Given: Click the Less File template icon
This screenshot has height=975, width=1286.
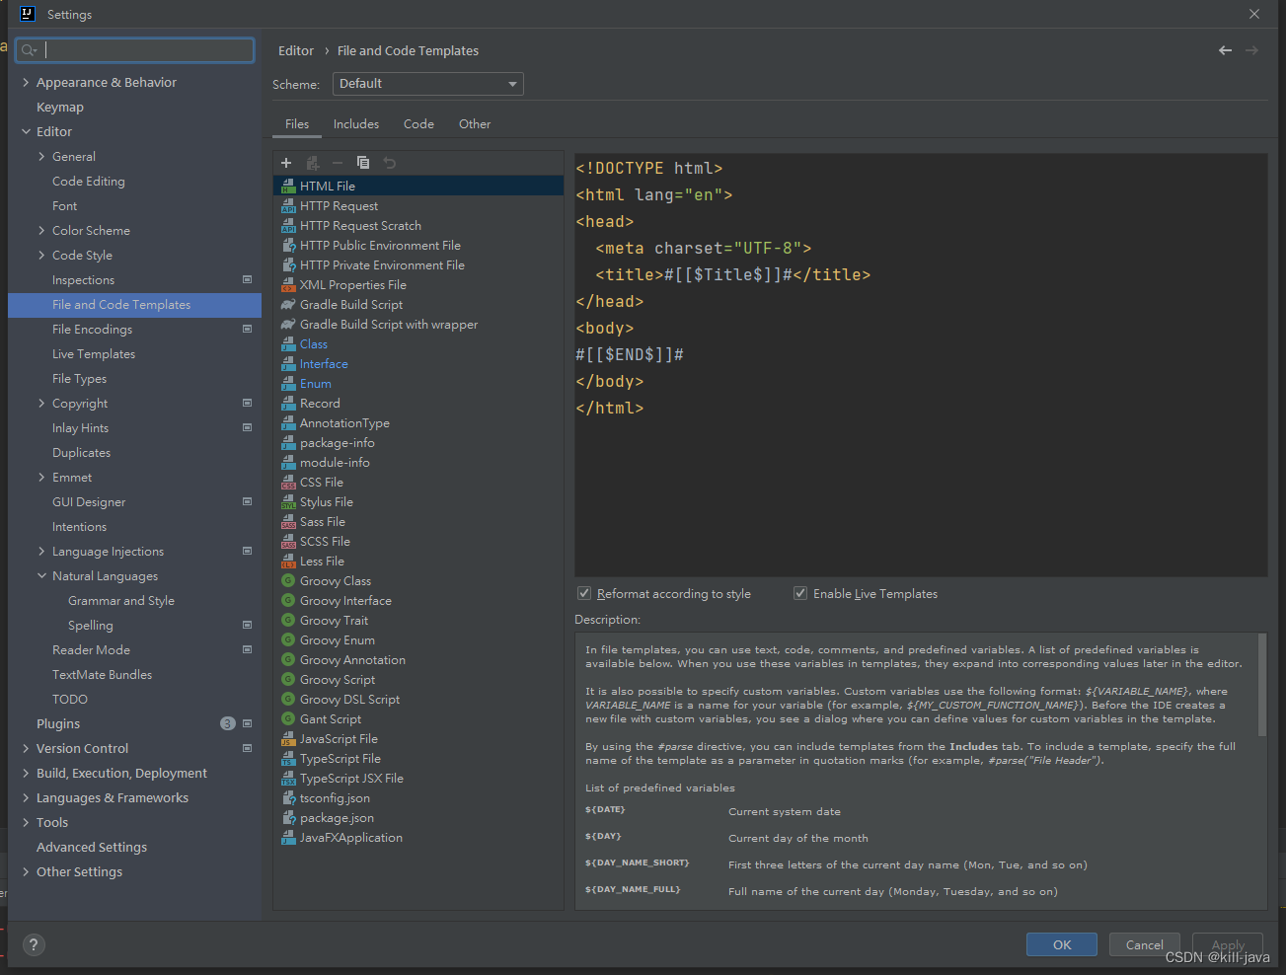Looking at the screenshot, I should tap(288, 561).
